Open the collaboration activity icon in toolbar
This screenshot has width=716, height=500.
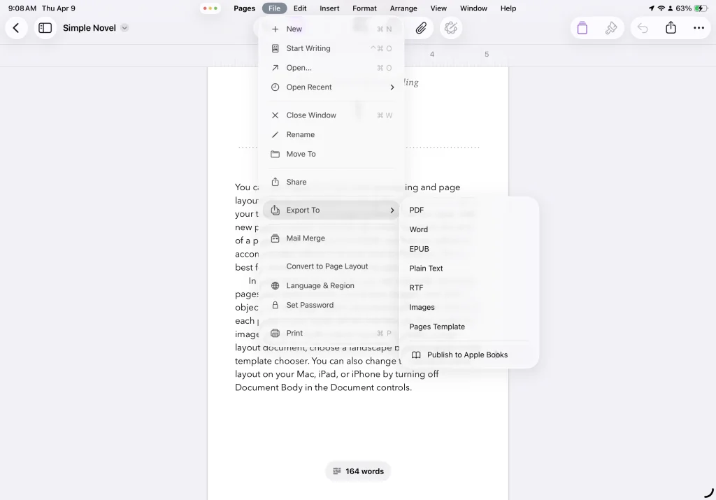451,28
